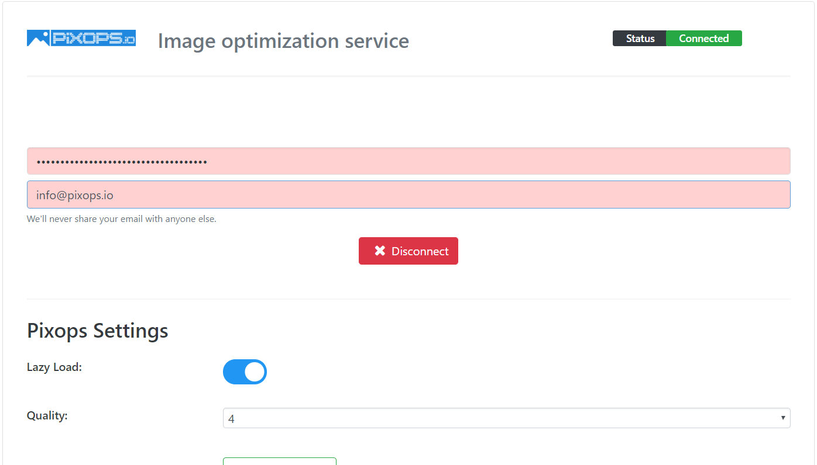Click the dropdown arrow on Quality selector
The width and height of the screenshot is (817, 465).
(782, 418)
